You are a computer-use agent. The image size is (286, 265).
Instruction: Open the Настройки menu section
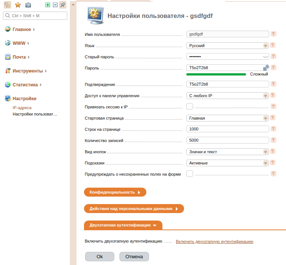(24, 99)
